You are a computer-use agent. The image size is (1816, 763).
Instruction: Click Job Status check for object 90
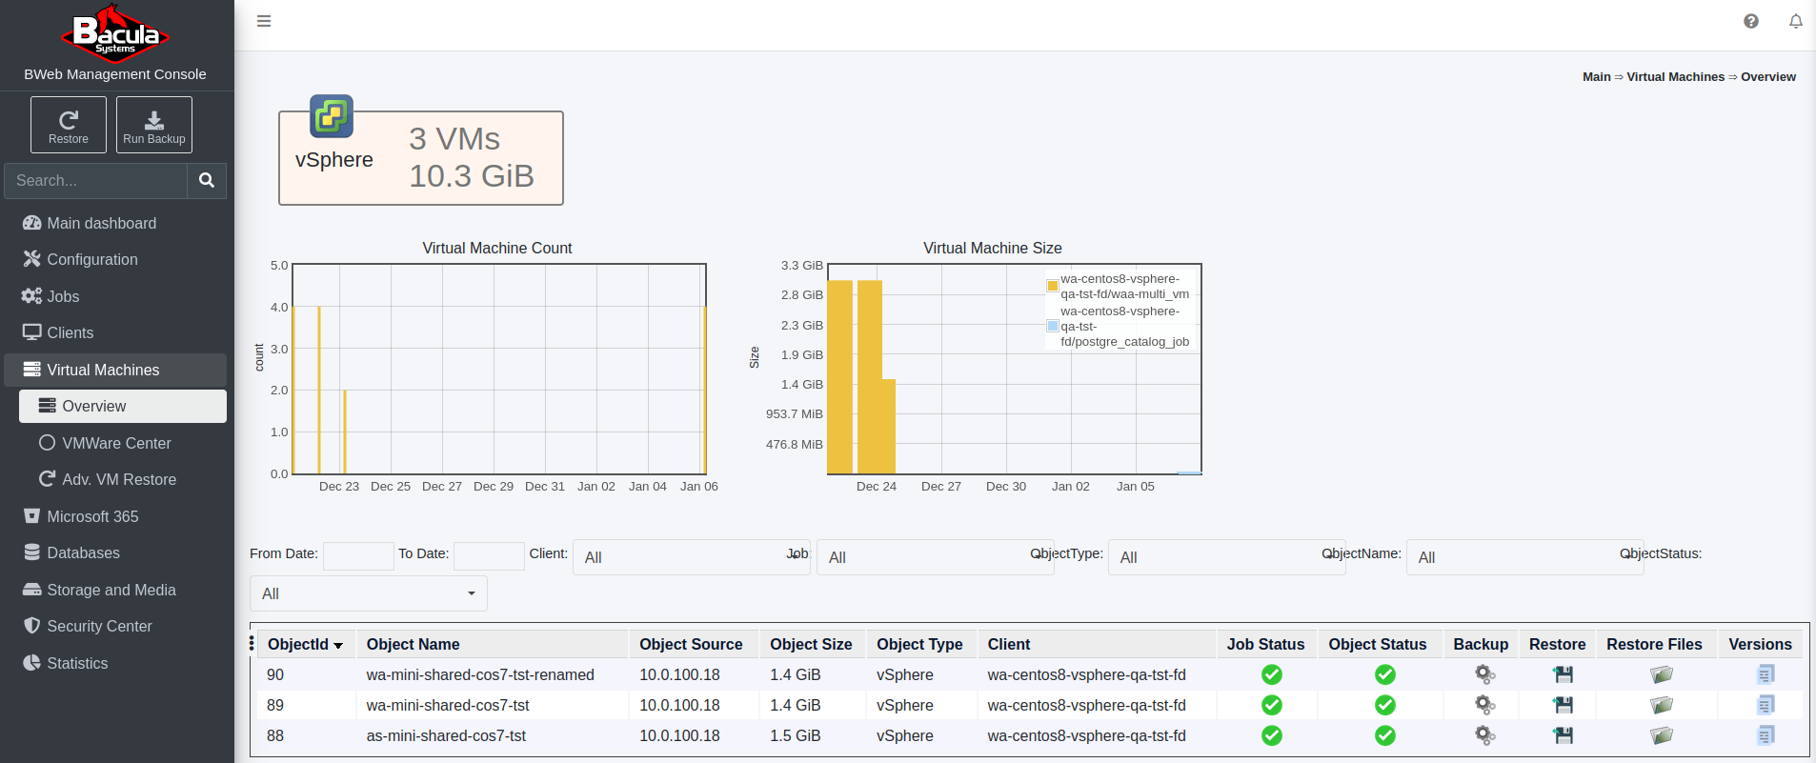[x=1272, y=674]
